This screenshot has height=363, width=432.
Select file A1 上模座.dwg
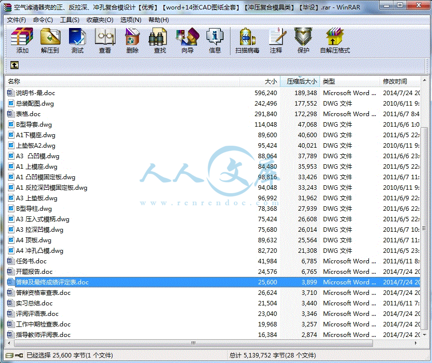point(36,167)
